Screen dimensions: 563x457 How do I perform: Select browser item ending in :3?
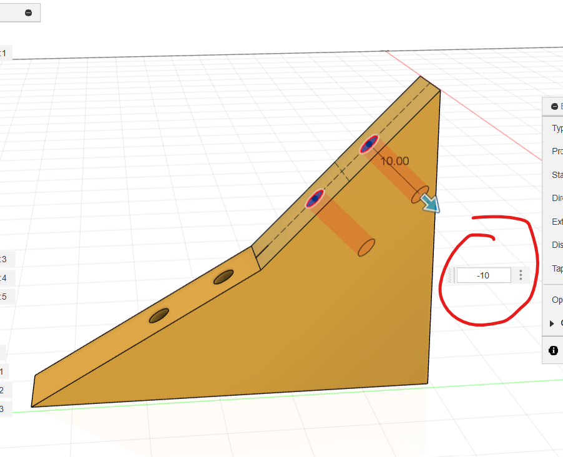tap(4, 259)
